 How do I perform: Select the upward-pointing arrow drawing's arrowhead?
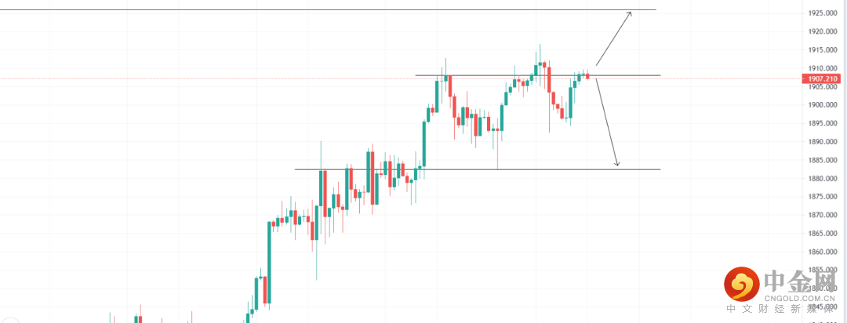[x=629, y=13]
